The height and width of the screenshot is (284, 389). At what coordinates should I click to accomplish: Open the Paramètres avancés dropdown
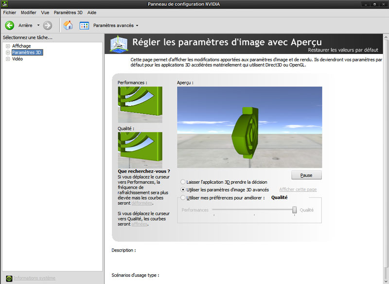tap(137, 26)
